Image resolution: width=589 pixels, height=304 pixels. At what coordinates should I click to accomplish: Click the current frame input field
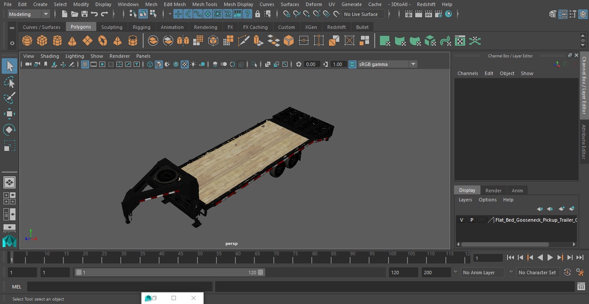coord(488,258)
